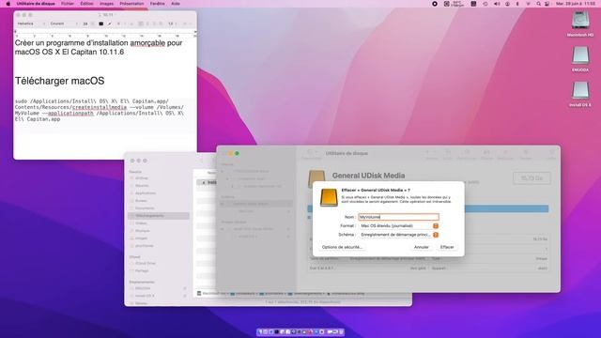This screenshot has width=601, height=338.
Task: Click the menu bar date and time
Action: coord(576,4)
